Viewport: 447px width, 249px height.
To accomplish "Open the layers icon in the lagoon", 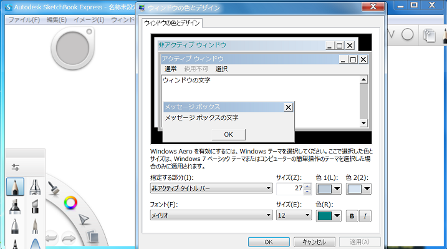I will [x=93, y=237].
